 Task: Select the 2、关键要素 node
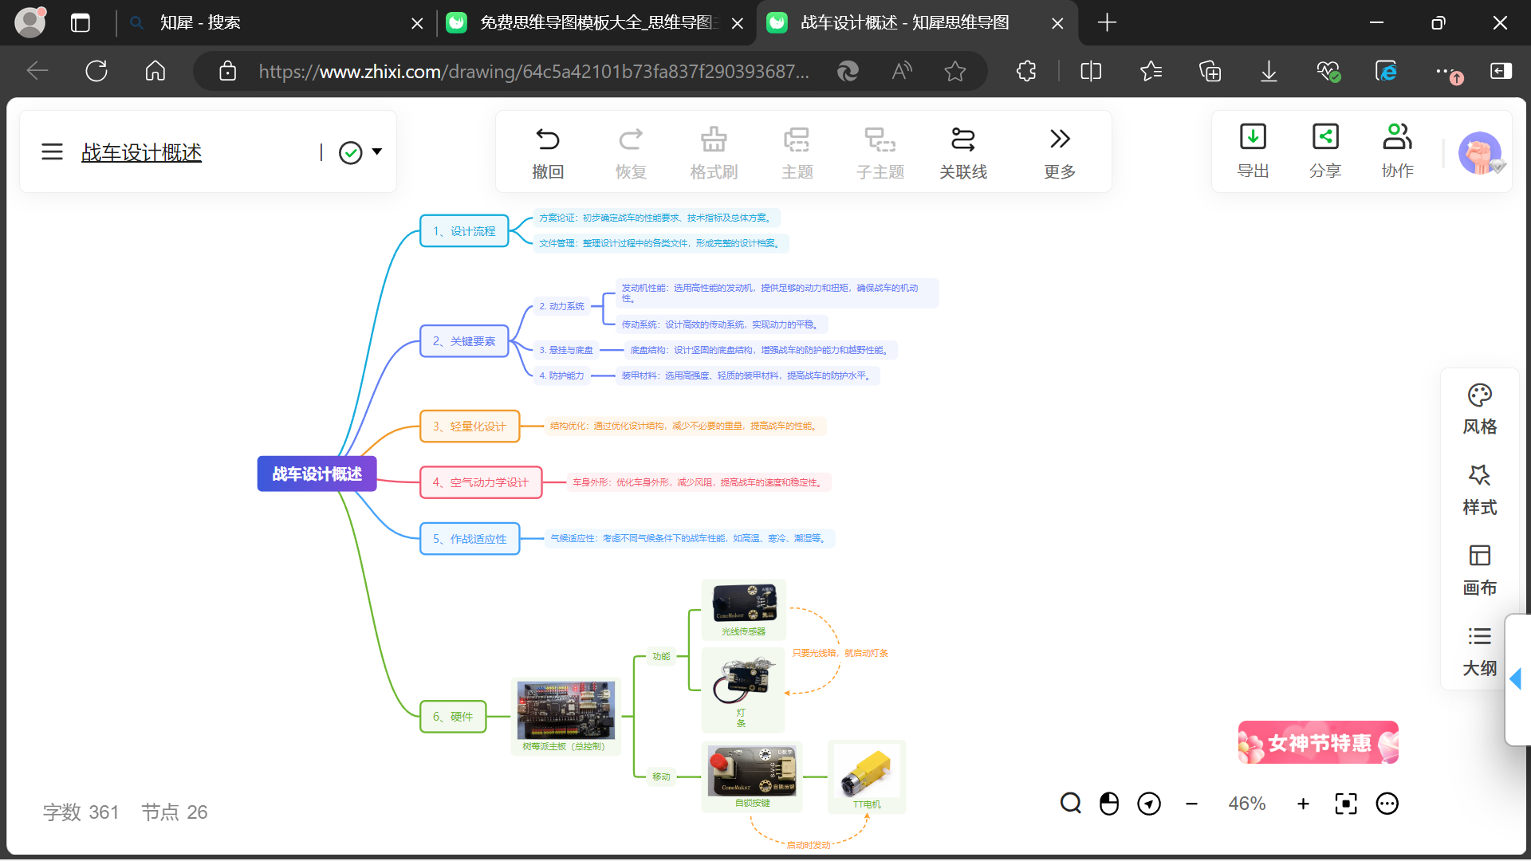click(464, 341)
